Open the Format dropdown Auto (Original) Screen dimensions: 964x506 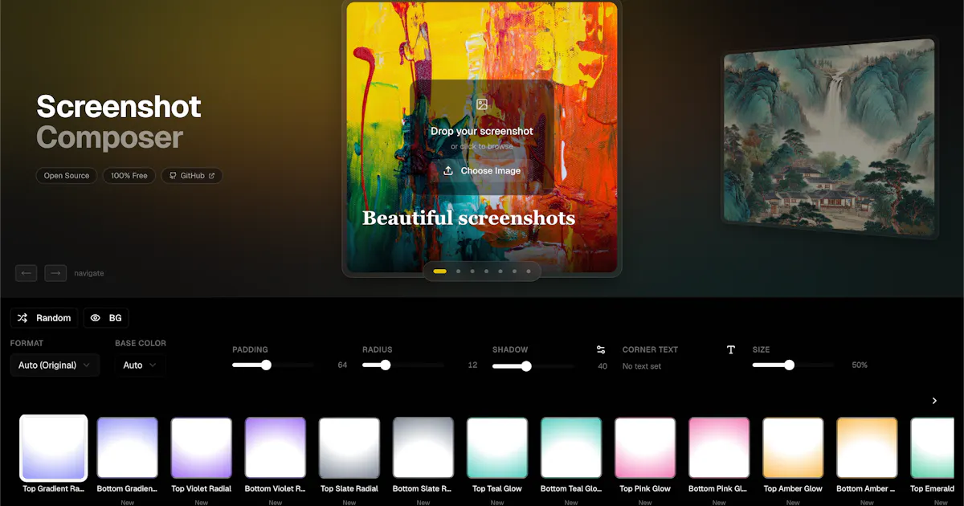[x=55, y=365]
